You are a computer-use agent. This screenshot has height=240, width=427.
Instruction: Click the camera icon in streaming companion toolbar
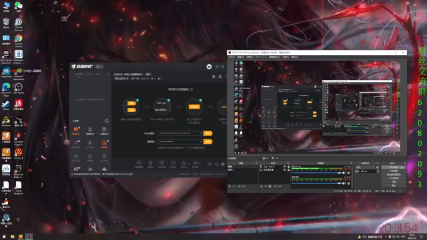point(151,163)
